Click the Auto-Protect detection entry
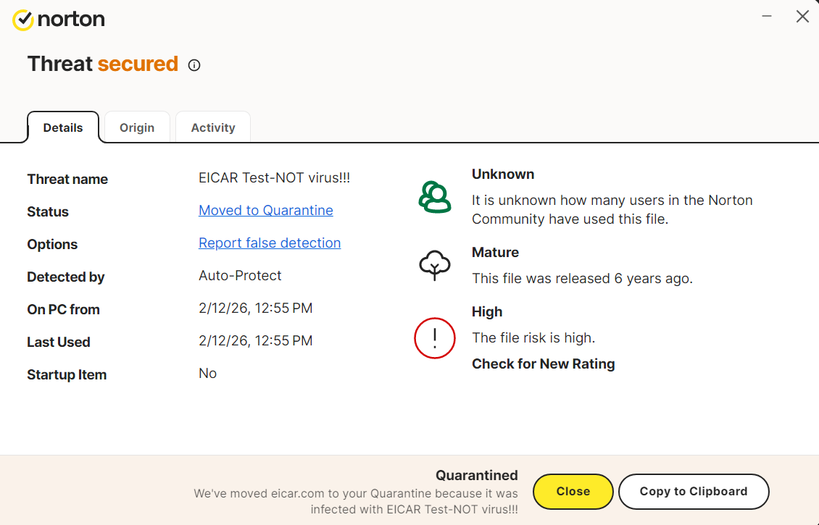 240,275
